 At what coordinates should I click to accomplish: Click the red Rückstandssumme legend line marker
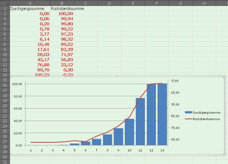coord(189,119)
